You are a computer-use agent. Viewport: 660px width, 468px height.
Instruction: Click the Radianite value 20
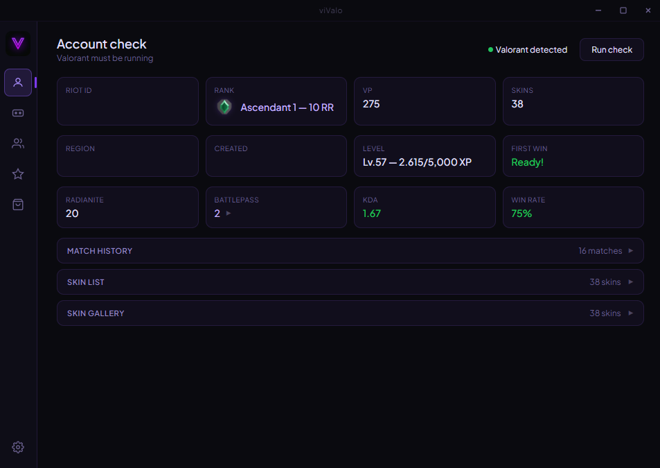tap(72, 214)
